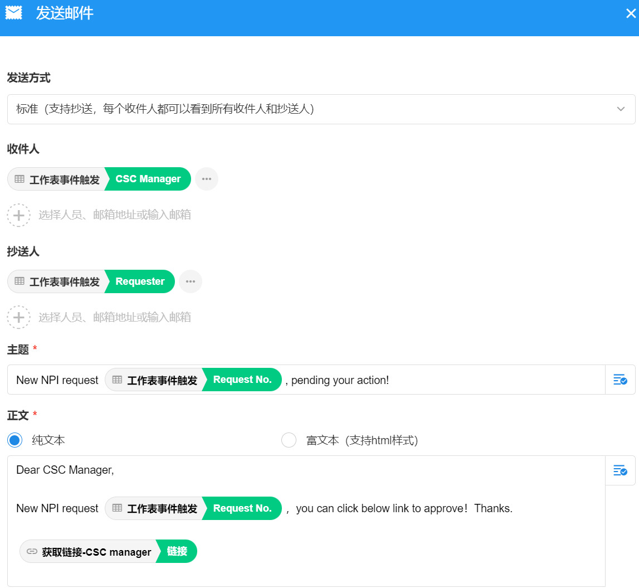
Task: Close the send email dialog
Action: [630, 13]
